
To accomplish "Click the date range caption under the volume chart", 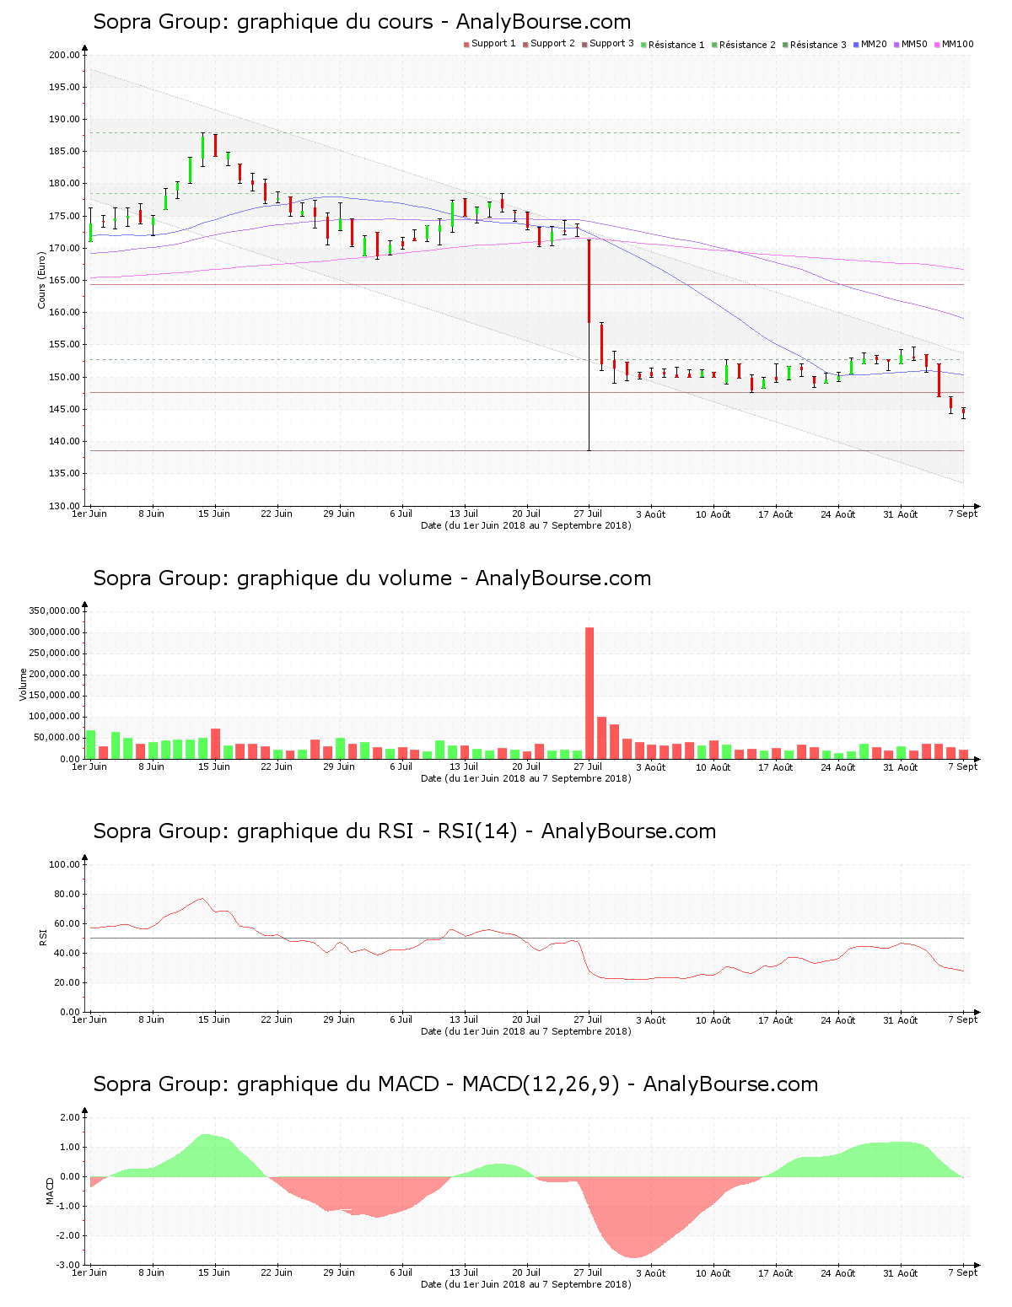I will pos(526,778).
